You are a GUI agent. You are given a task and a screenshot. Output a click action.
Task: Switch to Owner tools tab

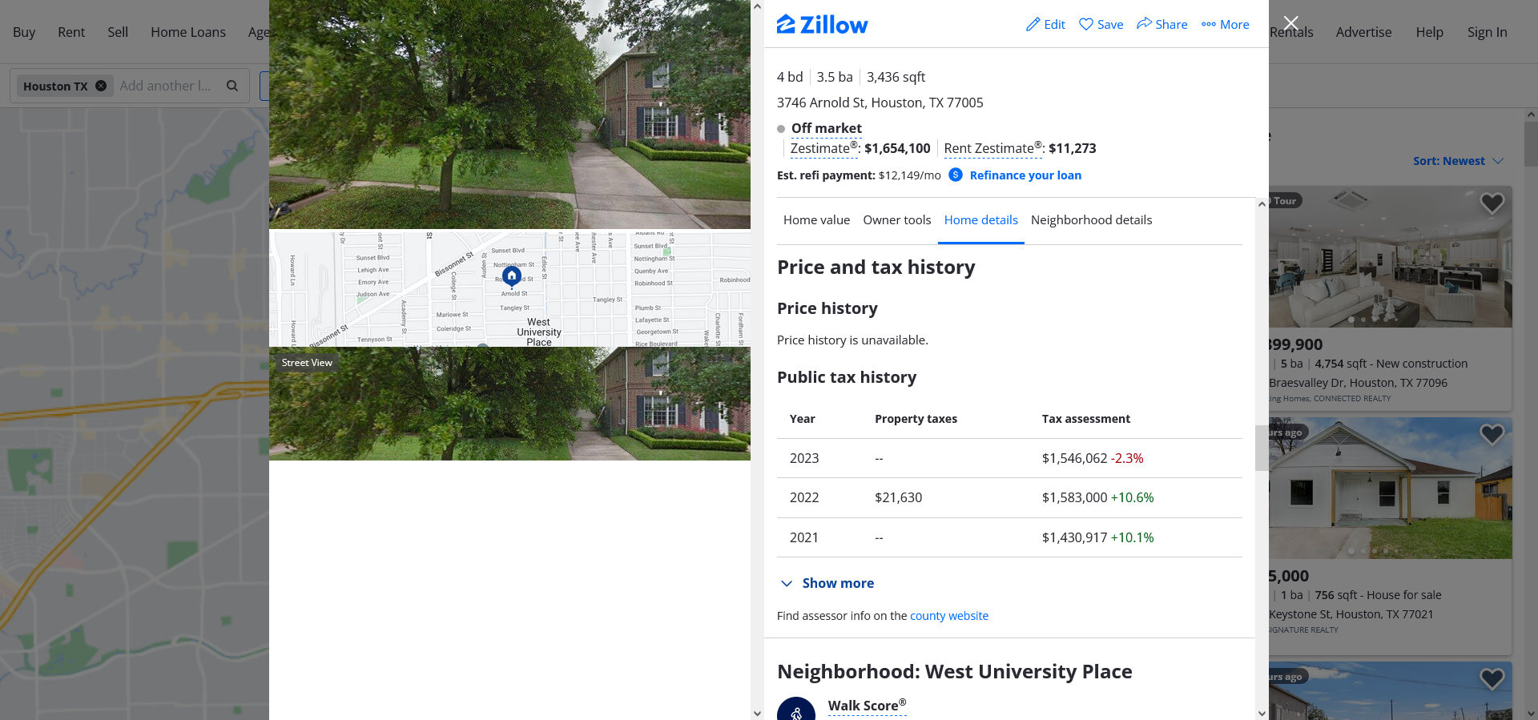[896, 220]
